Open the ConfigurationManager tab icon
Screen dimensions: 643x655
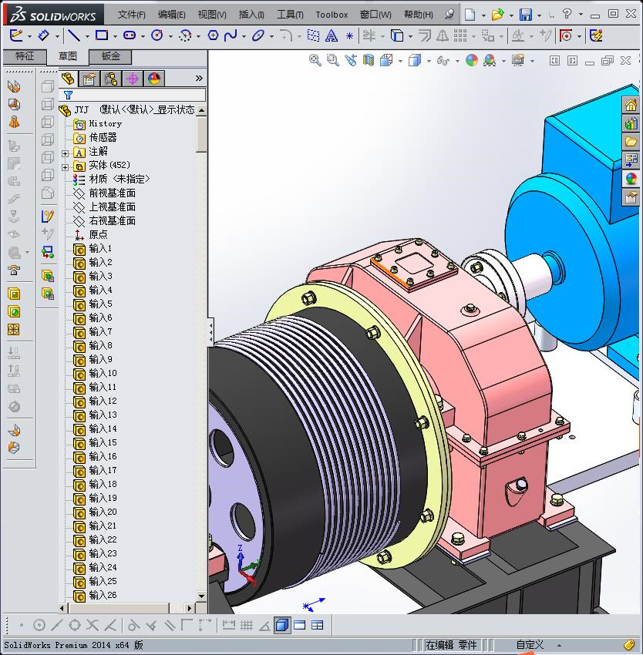pyautogui.click(x=111, y=78)
